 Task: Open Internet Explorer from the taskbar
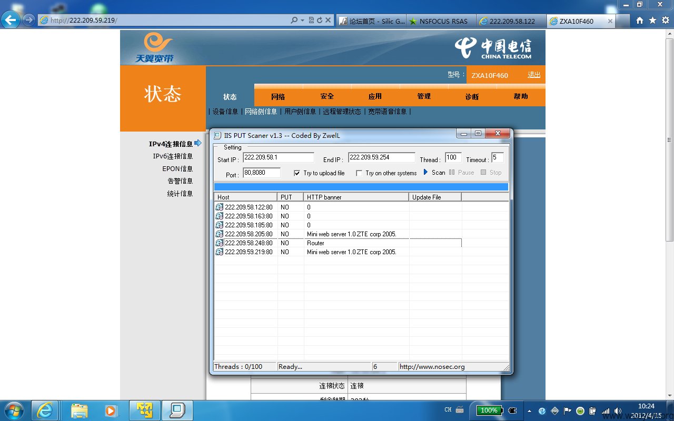[45, 410]
